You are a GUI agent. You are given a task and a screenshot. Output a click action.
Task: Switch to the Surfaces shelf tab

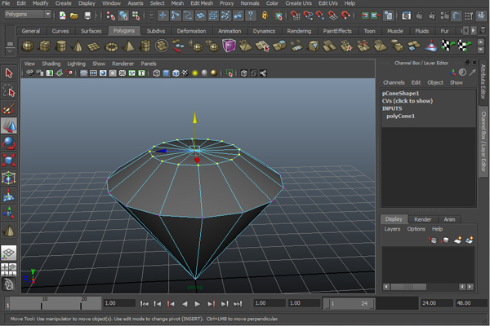91,31
